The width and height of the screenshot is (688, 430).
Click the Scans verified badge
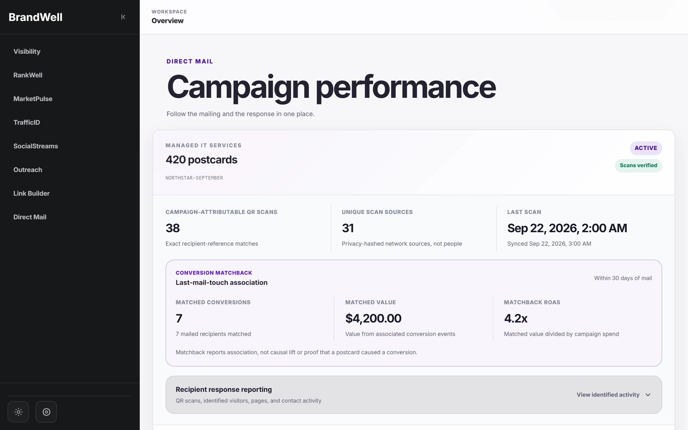(x=638, y=165)
